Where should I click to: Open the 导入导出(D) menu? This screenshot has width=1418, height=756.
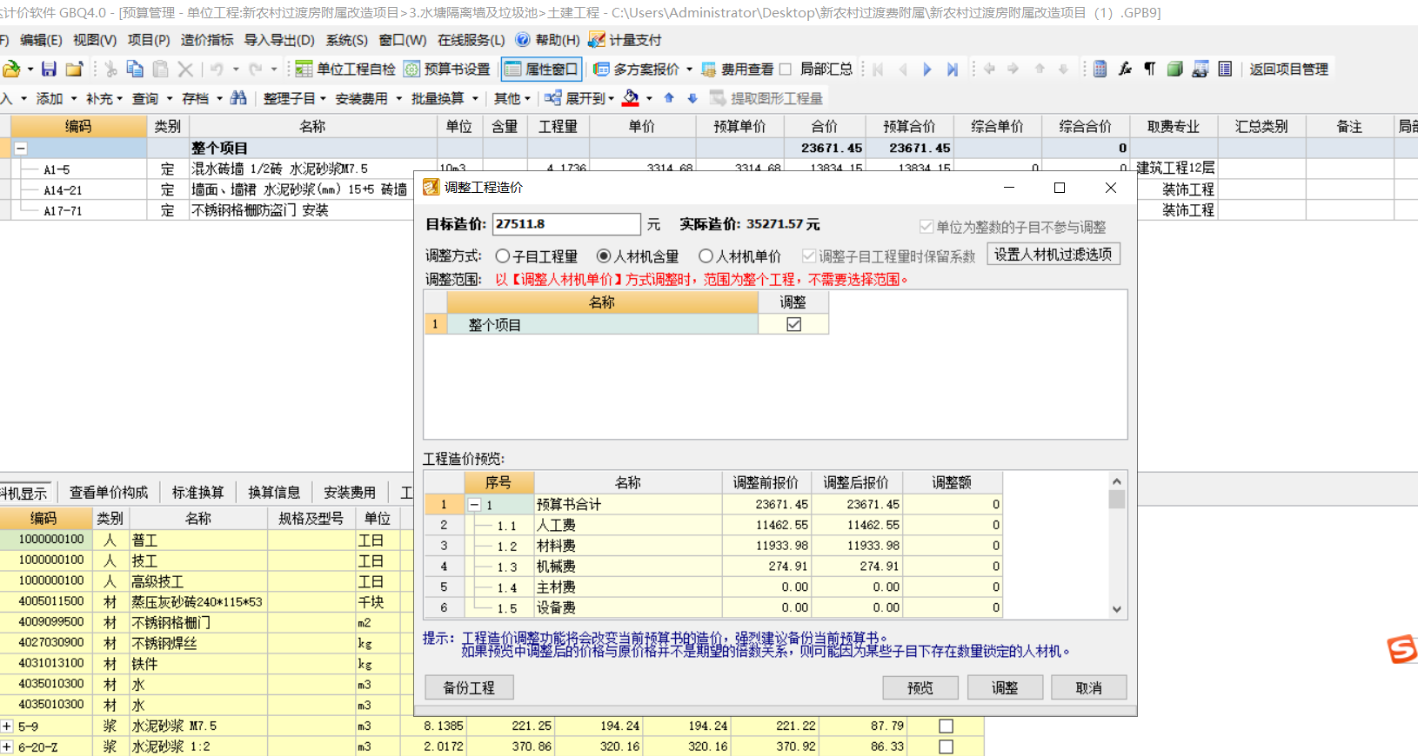click(x=279, y=40)
